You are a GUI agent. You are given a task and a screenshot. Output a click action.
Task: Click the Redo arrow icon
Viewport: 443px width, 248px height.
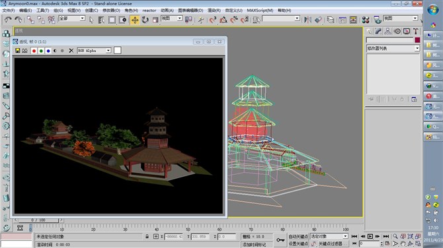coord(19,20)
